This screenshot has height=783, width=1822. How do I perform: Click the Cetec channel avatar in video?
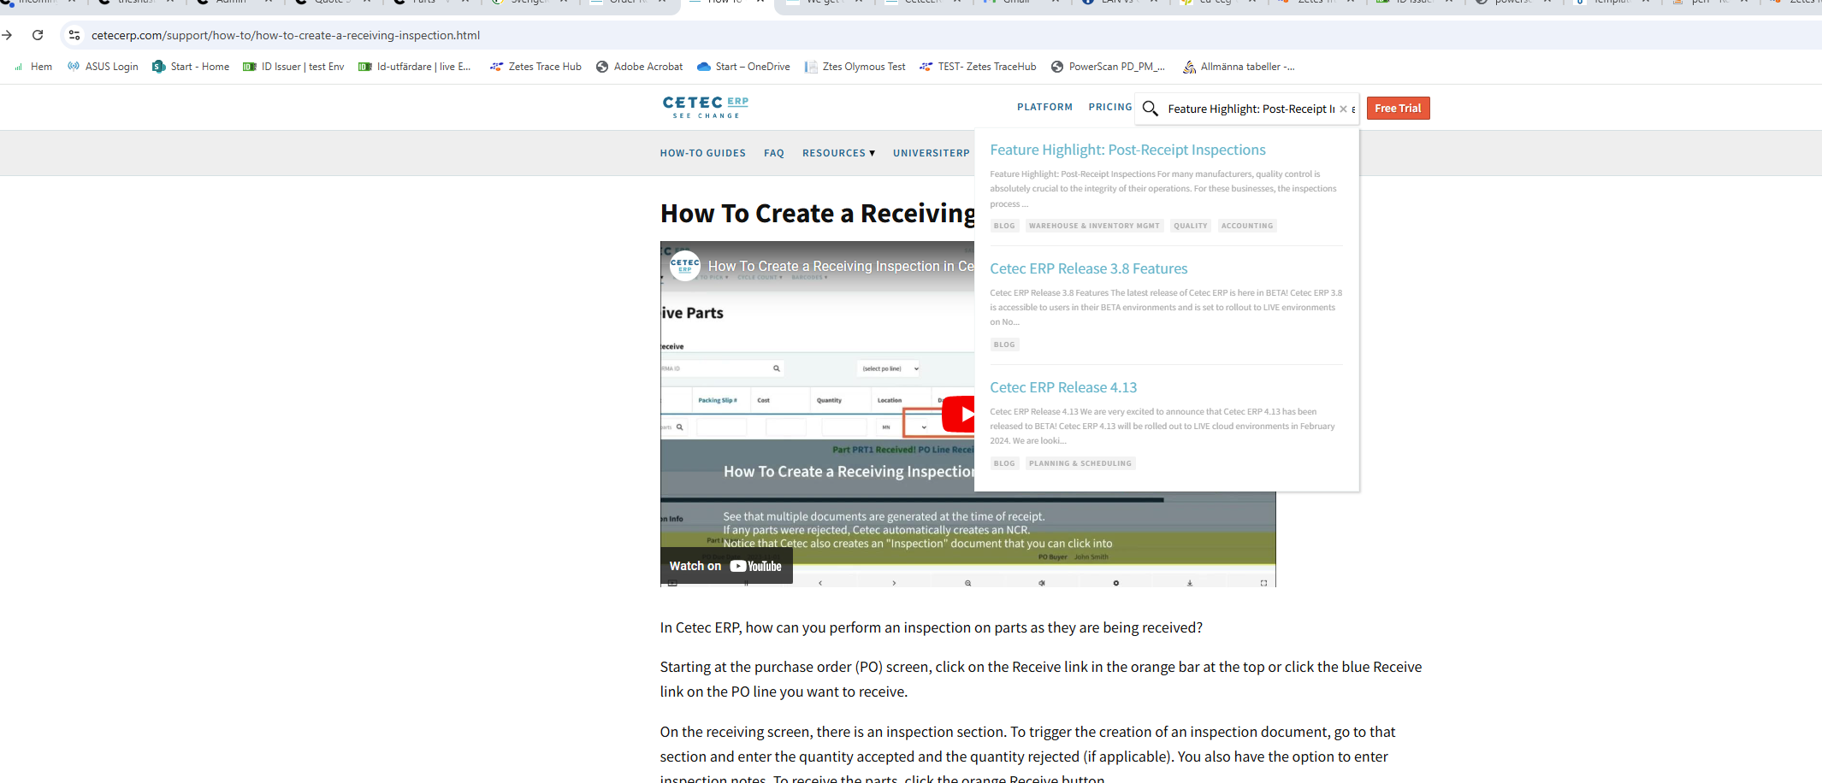click(684, 266)
